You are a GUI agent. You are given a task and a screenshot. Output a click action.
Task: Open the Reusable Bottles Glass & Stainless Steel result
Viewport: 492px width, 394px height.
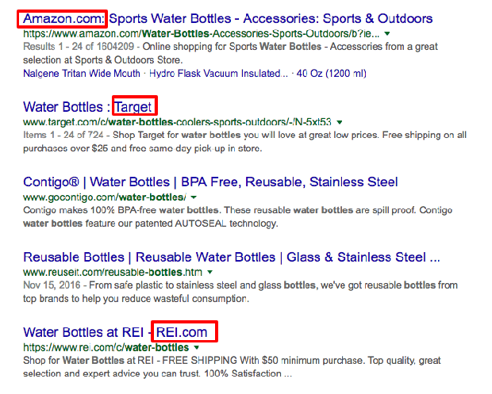click(232, 257)
